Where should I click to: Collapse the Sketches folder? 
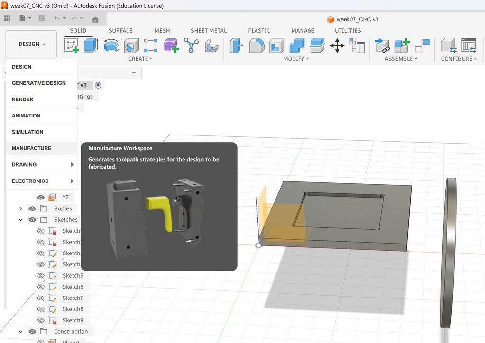[x=21, y=219]
